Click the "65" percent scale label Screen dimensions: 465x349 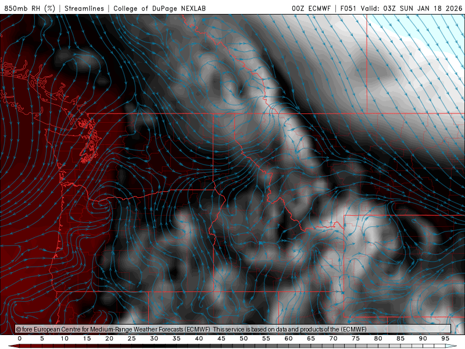[x=311, y=339]
